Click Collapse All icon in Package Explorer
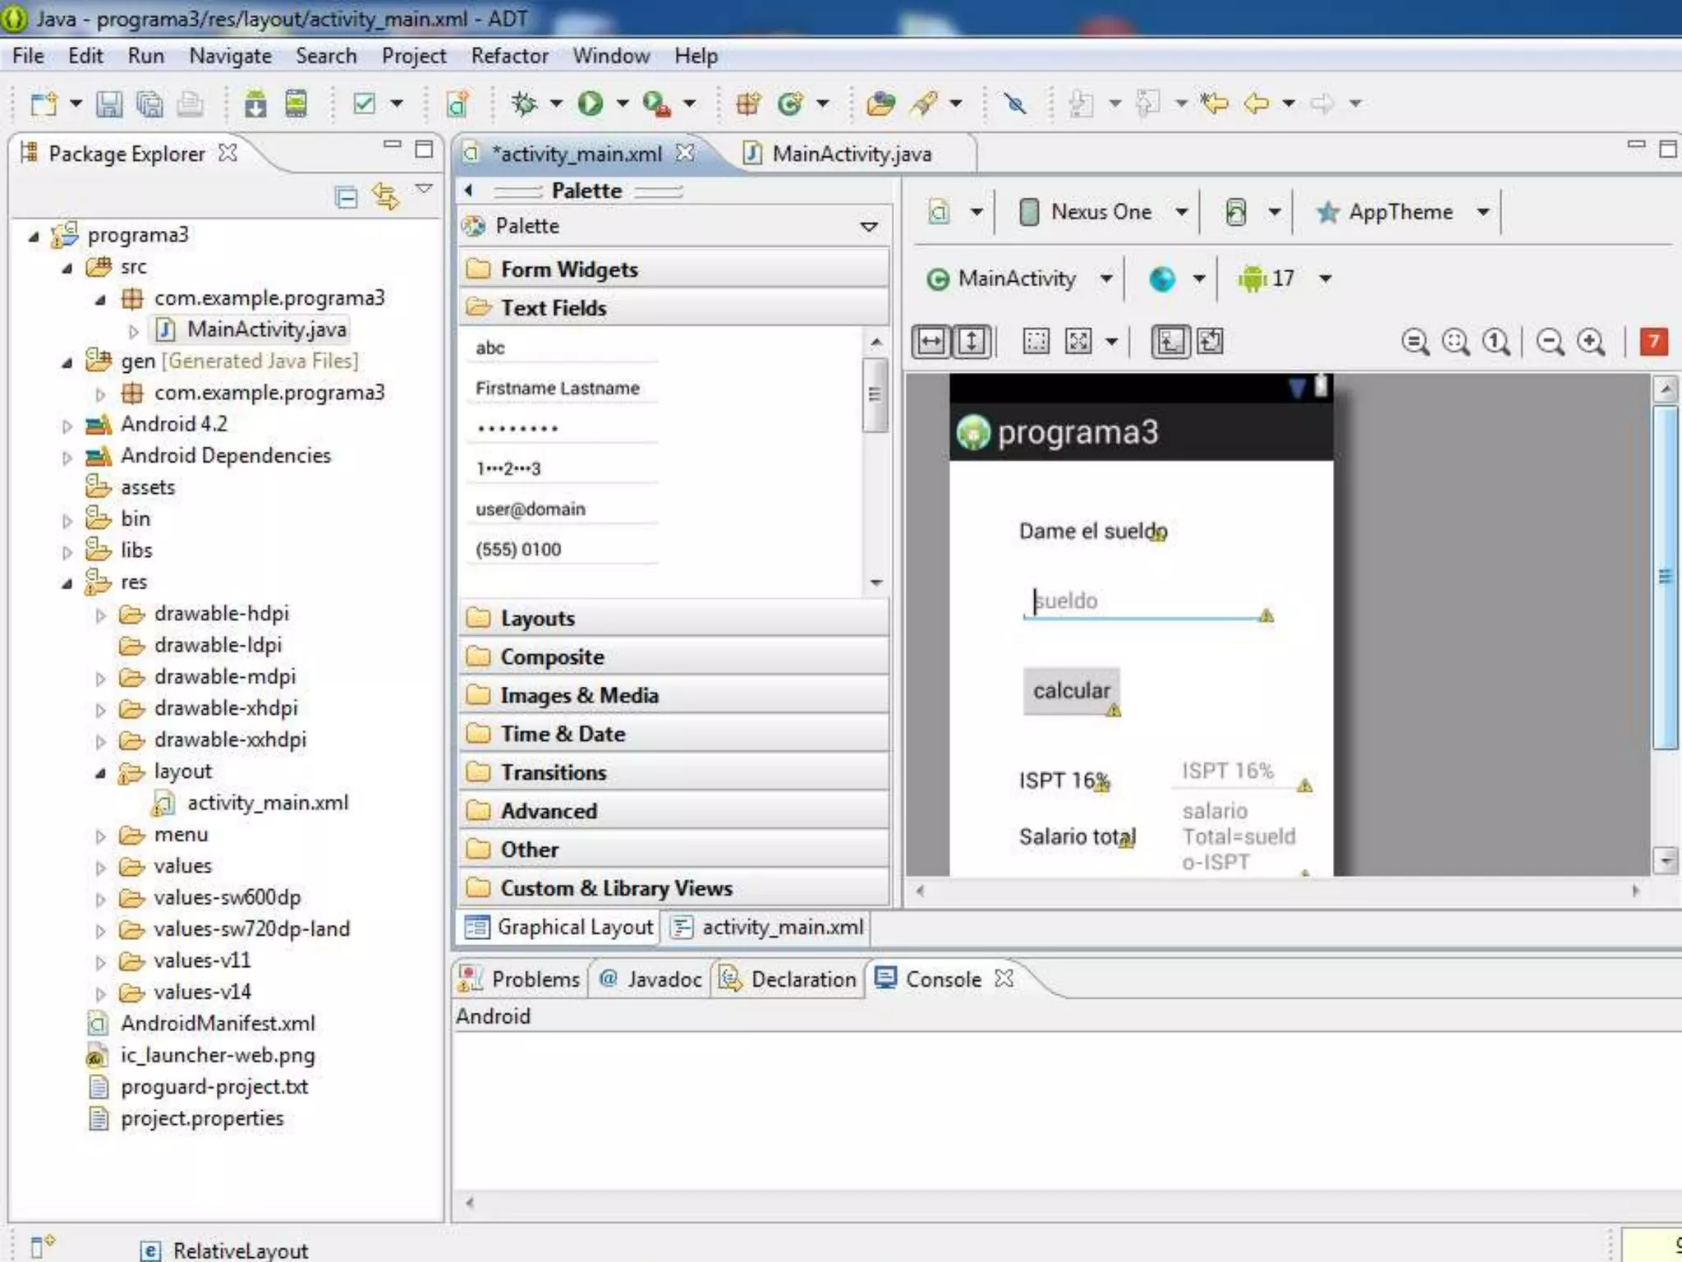1682x1262 pixels. pos(347,197)
